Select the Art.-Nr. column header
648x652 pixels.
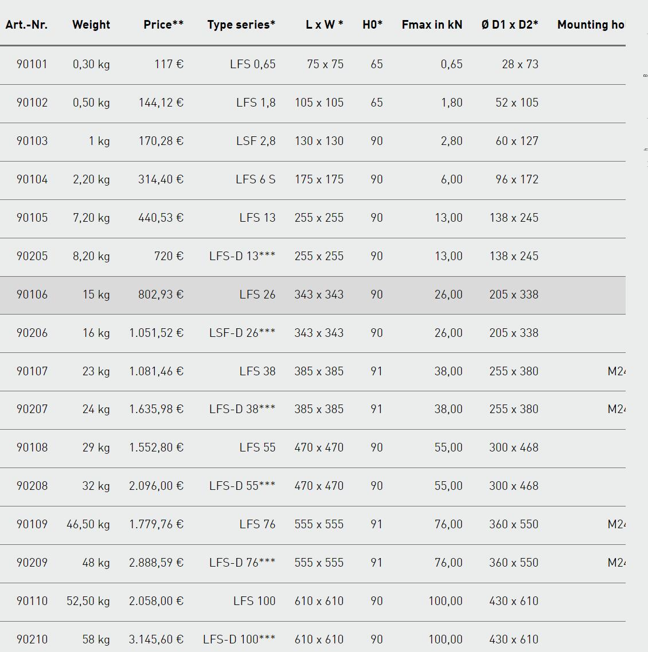tap(26, 25)
